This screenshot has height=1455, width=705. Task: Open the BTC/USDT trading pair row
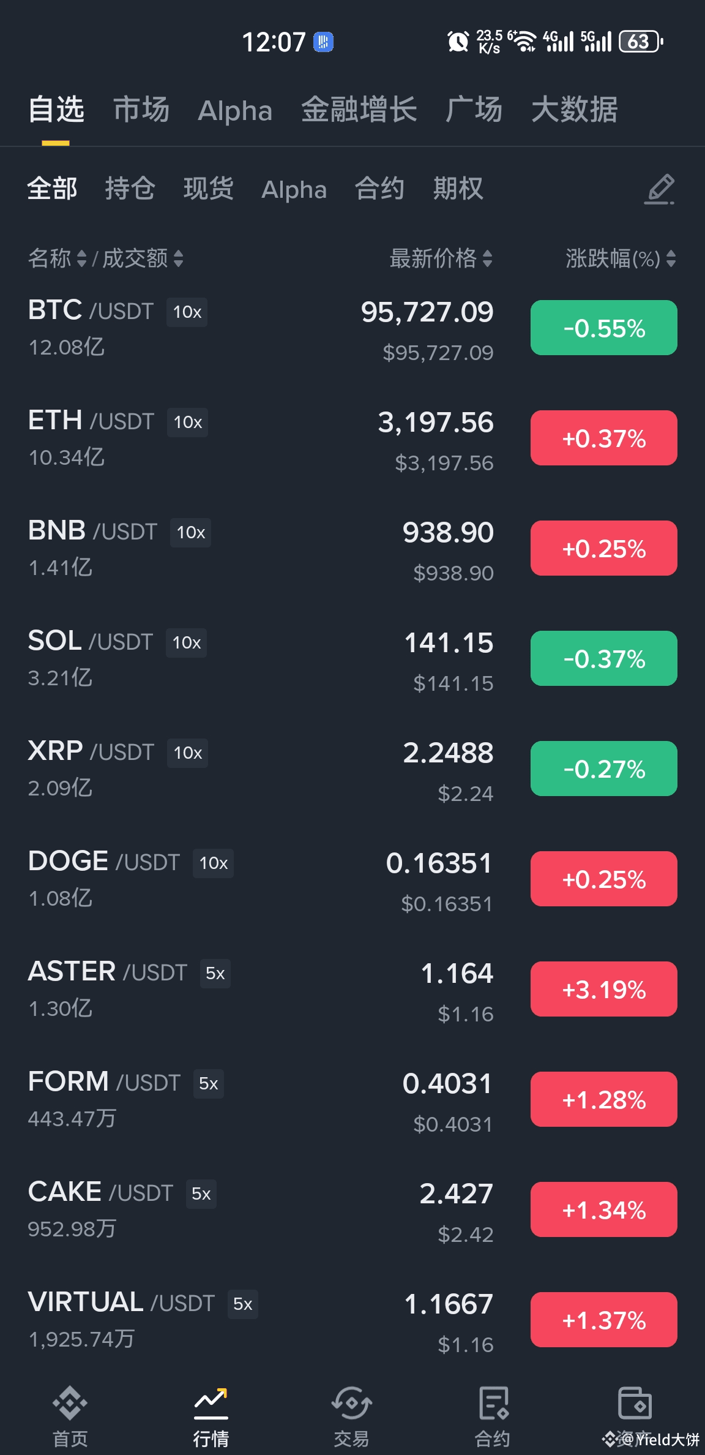184,328
